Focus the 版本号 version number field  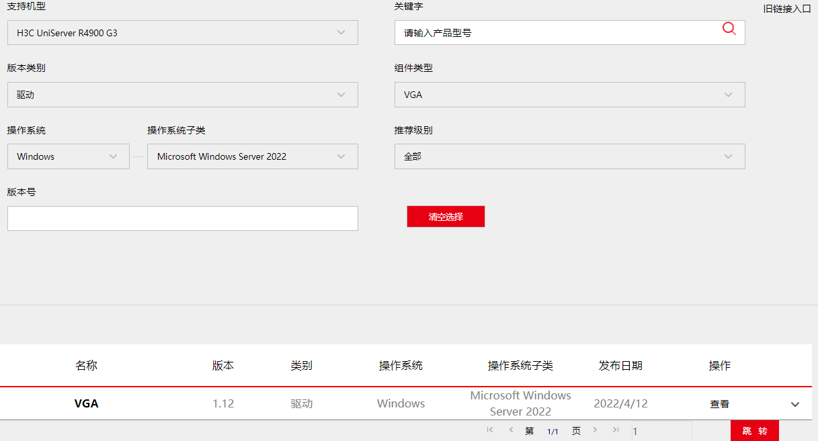(183, 218)
